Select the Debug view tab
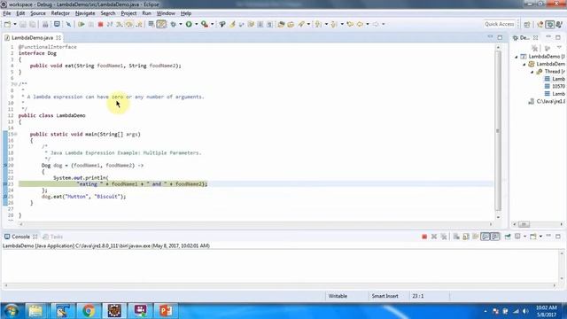 (x=524, y=37)
